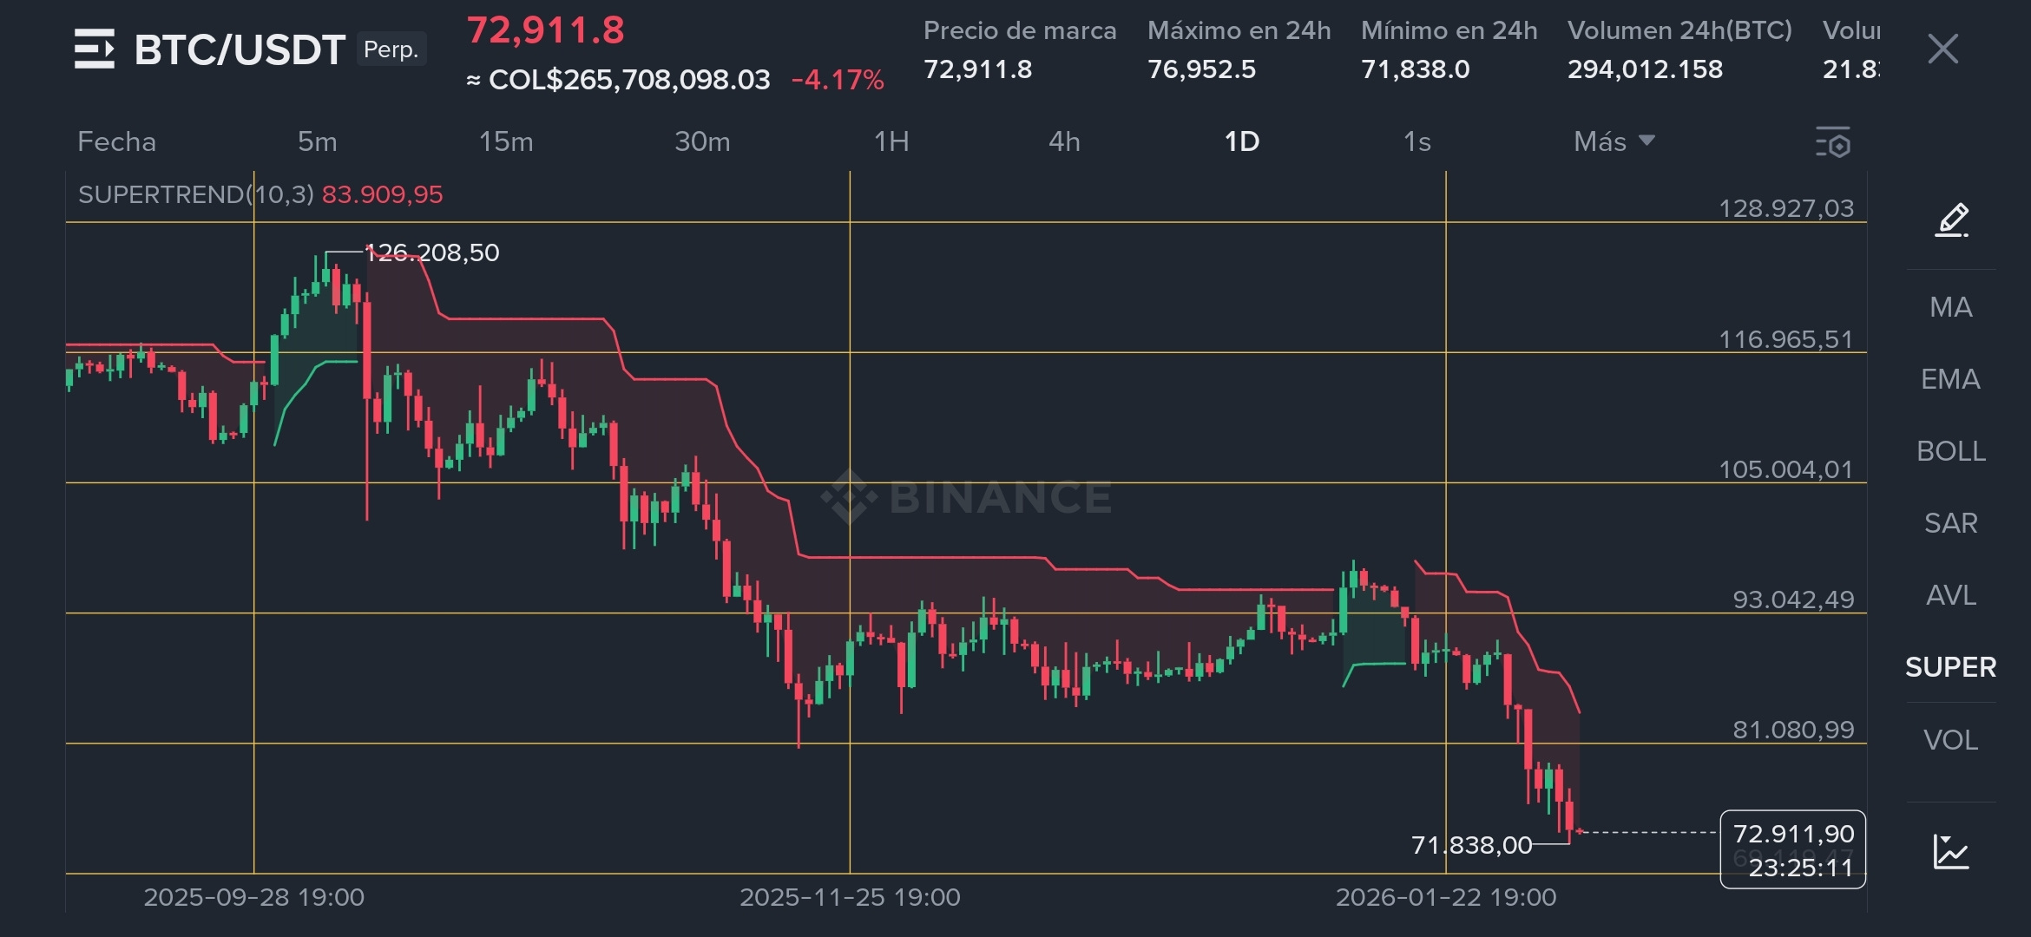Toggle the AVL indicator
2031x937 pixels.
[1951, 595]
